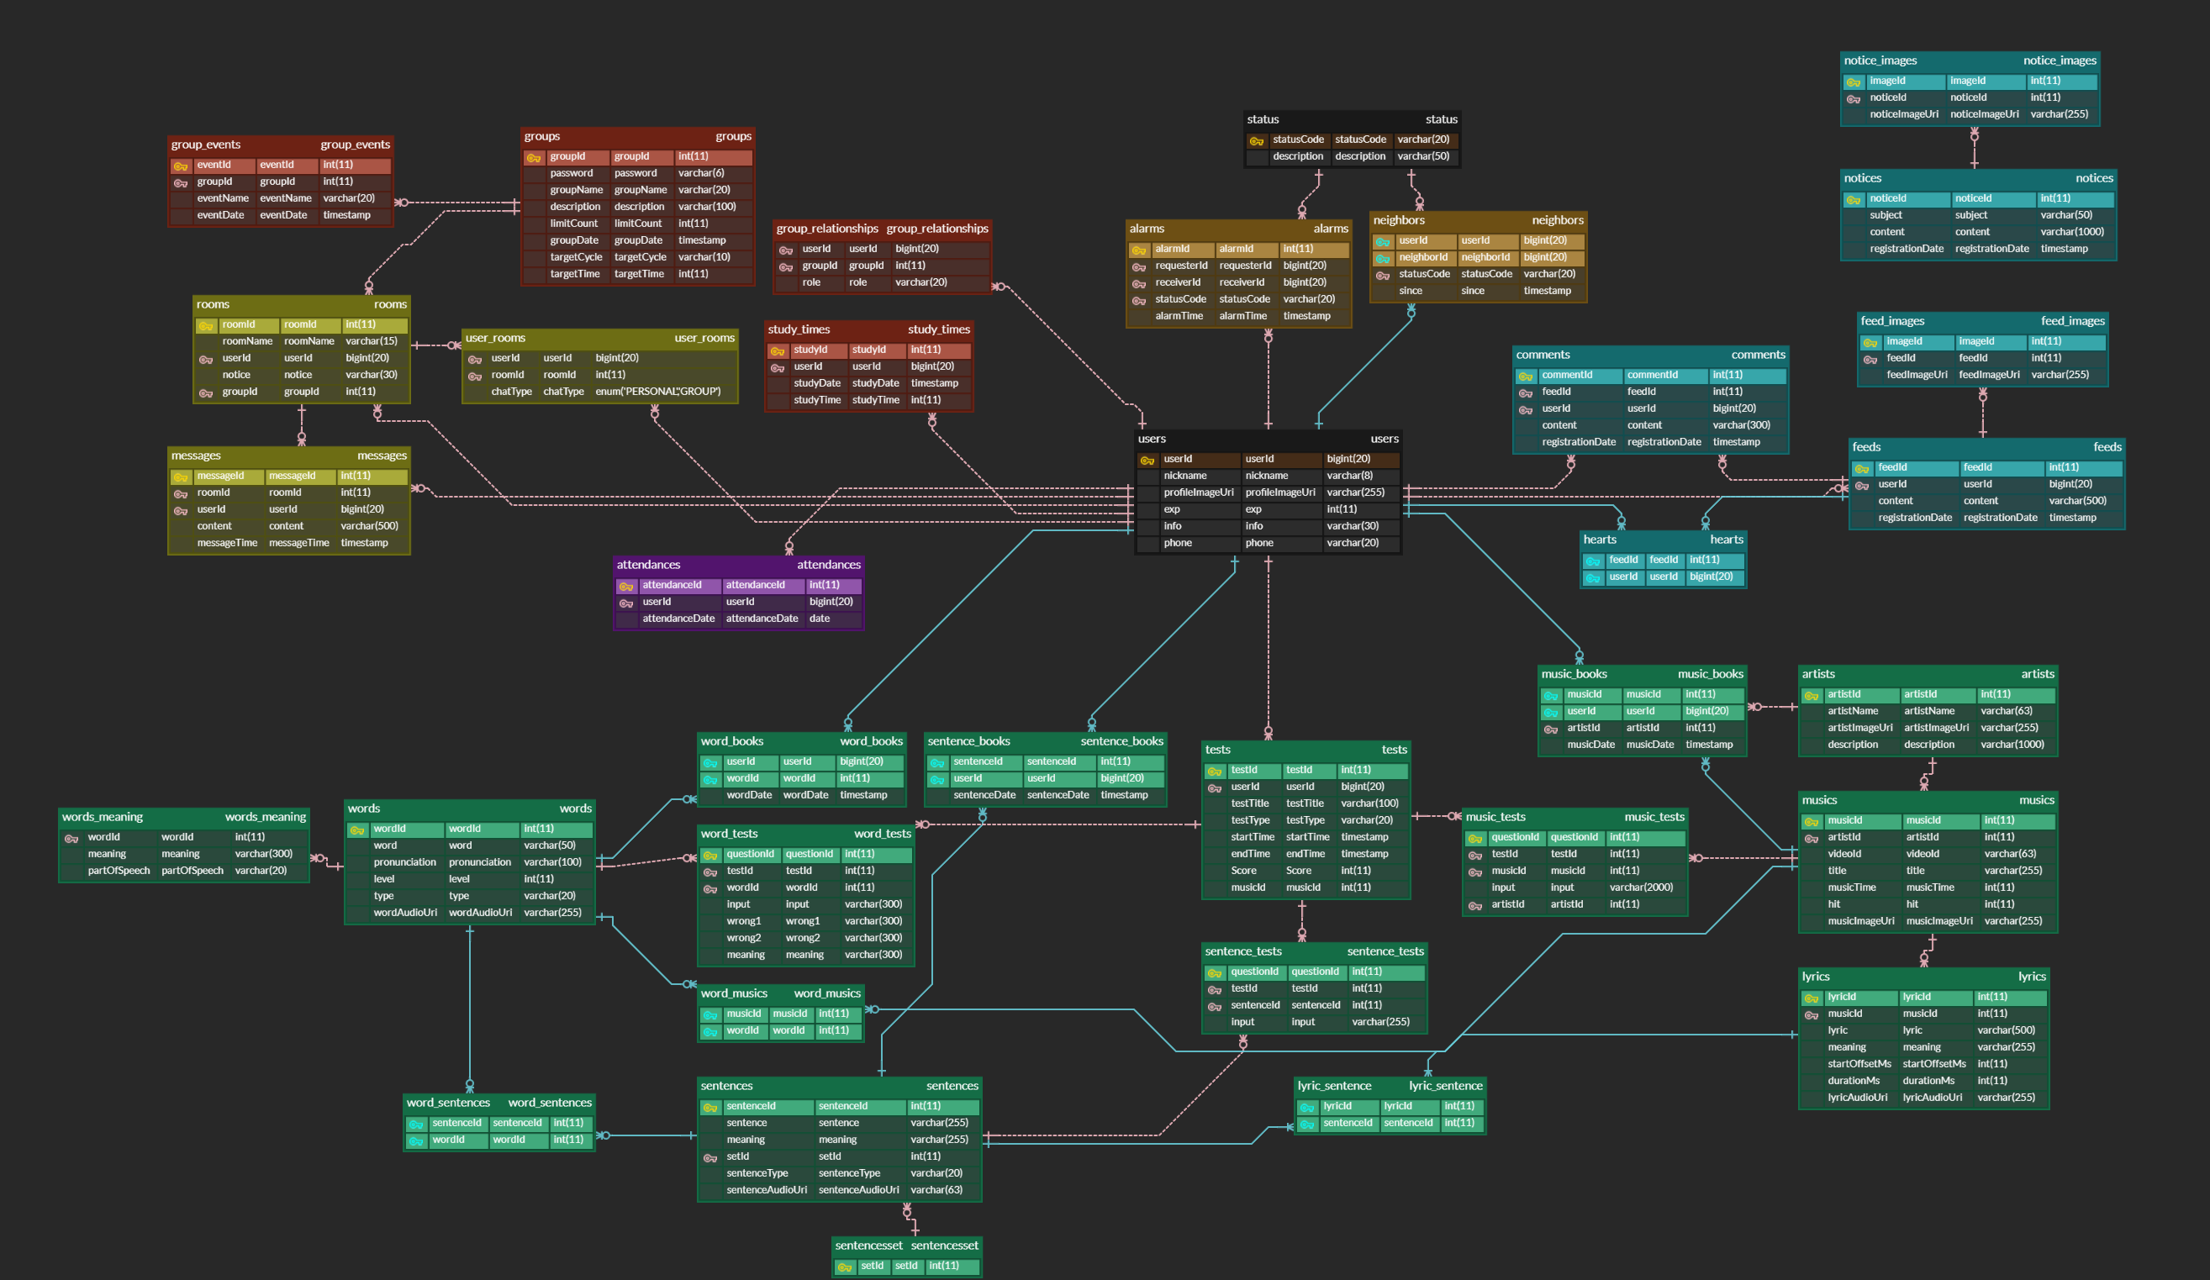The image size is (2210, 1280).
Task: Click the key icon beside attendanceId in attendances table
Action: (626, 587)
